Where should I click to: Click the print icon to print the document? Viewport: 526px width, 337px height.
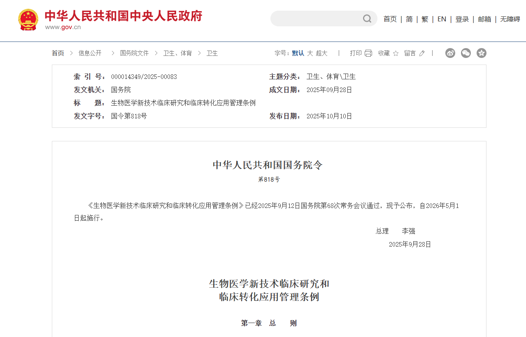(x=368, y=53)
